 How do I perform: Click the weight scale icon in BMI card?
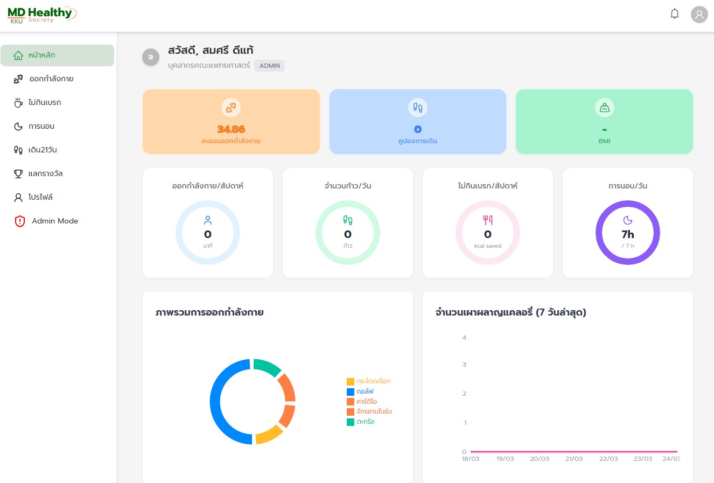(x=604, y=108)
